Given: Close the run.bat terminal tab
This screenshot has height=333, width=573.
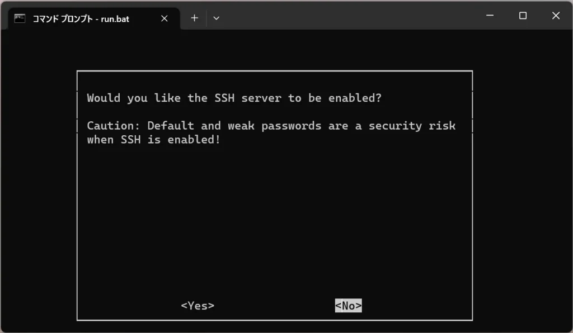Looking at the screenshot, I should [x=164, y=18].
